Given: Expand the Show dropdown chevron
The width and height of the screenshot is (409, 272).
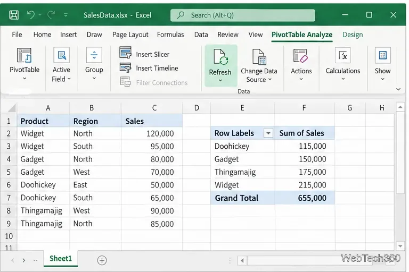Looking at the screenshot, I should click(x=383, y=79).
